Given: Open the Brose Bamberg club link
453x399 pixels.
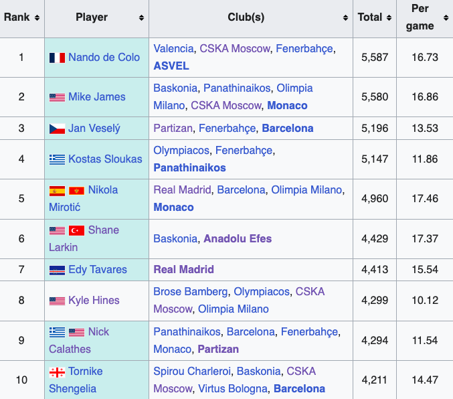Looking at the screenshot, I should point(190,292).
